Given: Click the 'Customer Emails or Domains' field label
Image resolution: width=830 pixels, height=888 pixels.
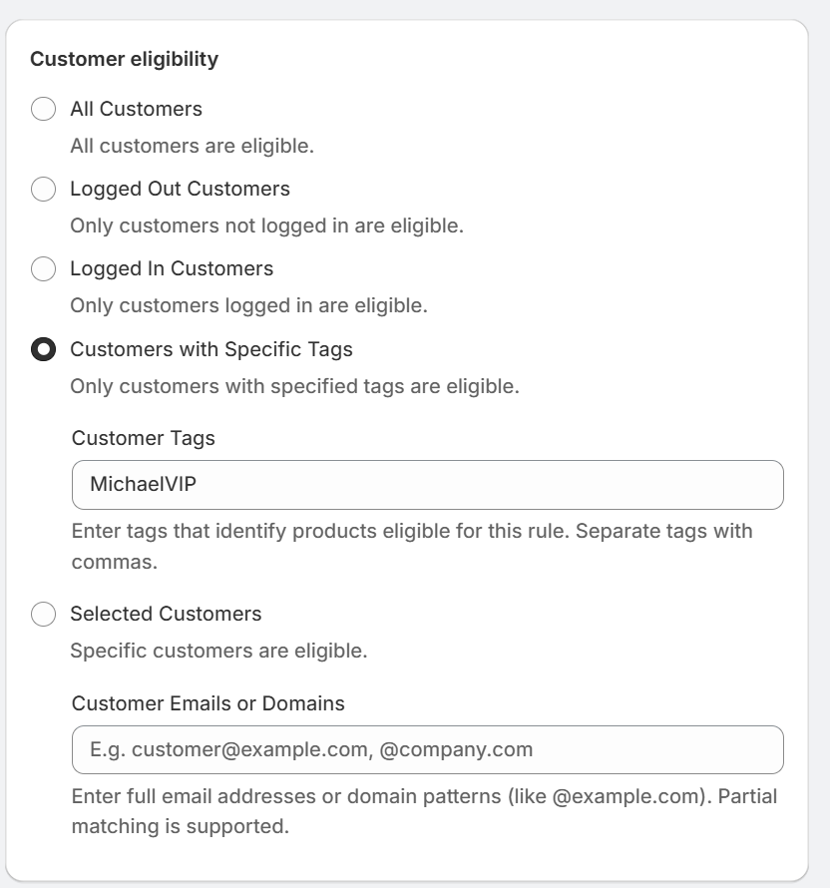Looking at the screenshot, I should click(207, 703).
